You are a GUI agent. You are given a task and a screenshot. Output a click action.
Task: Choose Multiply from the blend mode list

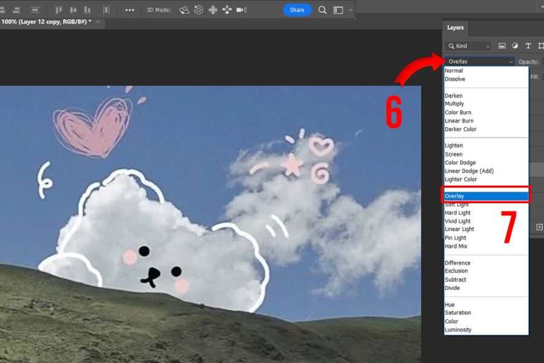click(x=455, y=104)
